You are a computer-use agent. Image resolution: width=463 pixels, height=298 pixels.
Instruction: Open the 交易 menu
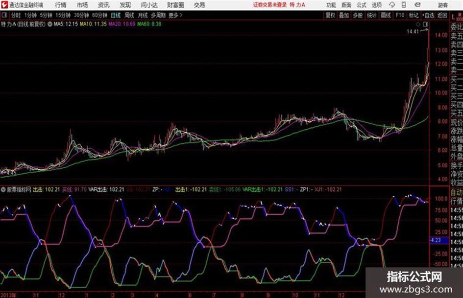click(x=199, y=5)
